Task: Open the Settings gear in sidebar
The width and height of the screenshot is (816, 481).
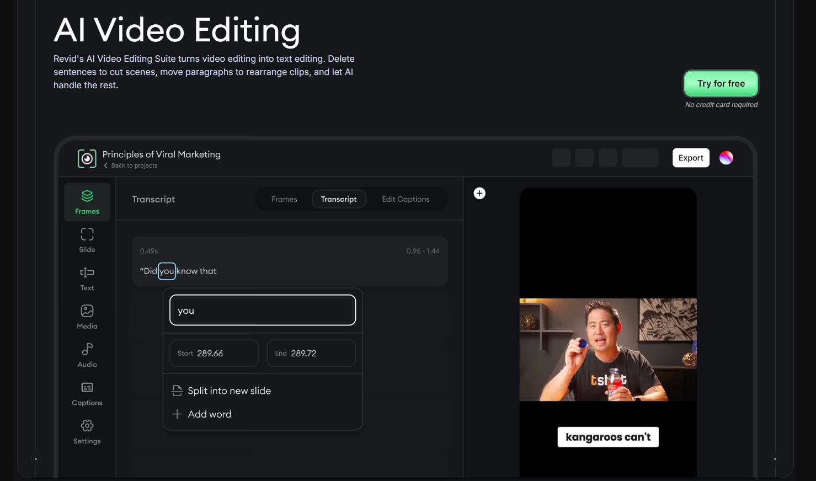Action: pos(87,432)
